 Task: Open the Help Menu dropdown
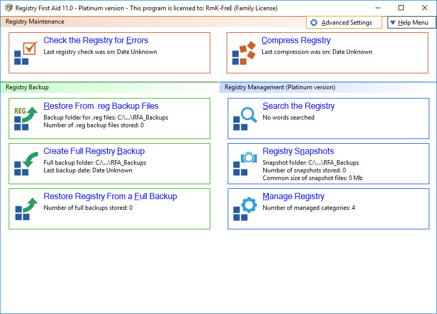[x=412, y=23]
